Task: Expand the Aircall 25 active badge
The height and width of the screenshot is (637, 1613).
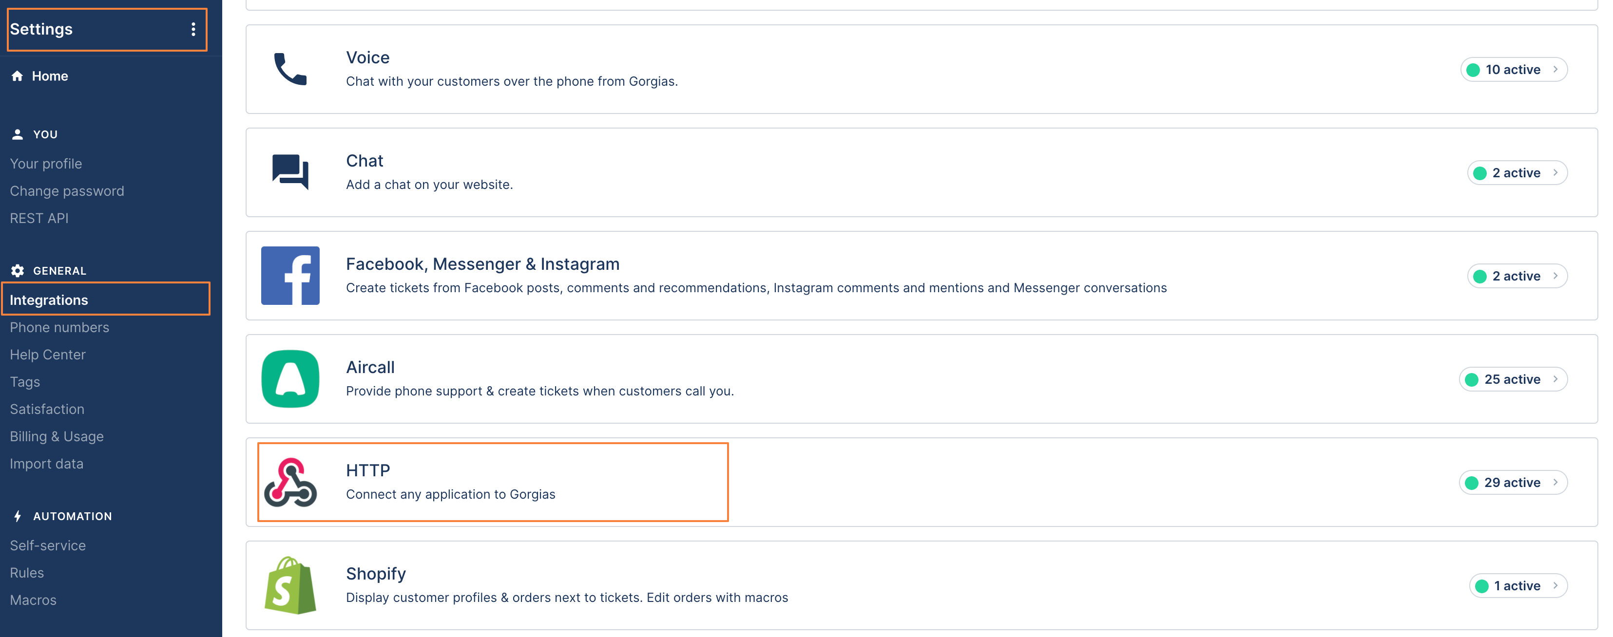Action: tap(1512, 379)
